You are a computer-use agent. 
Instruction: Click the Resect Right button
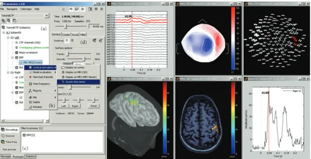[x=75, y=106]
